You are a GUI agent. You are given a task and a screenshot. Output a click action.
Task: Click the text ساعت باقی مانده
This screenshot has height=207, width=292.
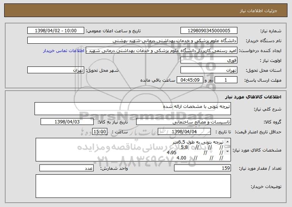158,80
